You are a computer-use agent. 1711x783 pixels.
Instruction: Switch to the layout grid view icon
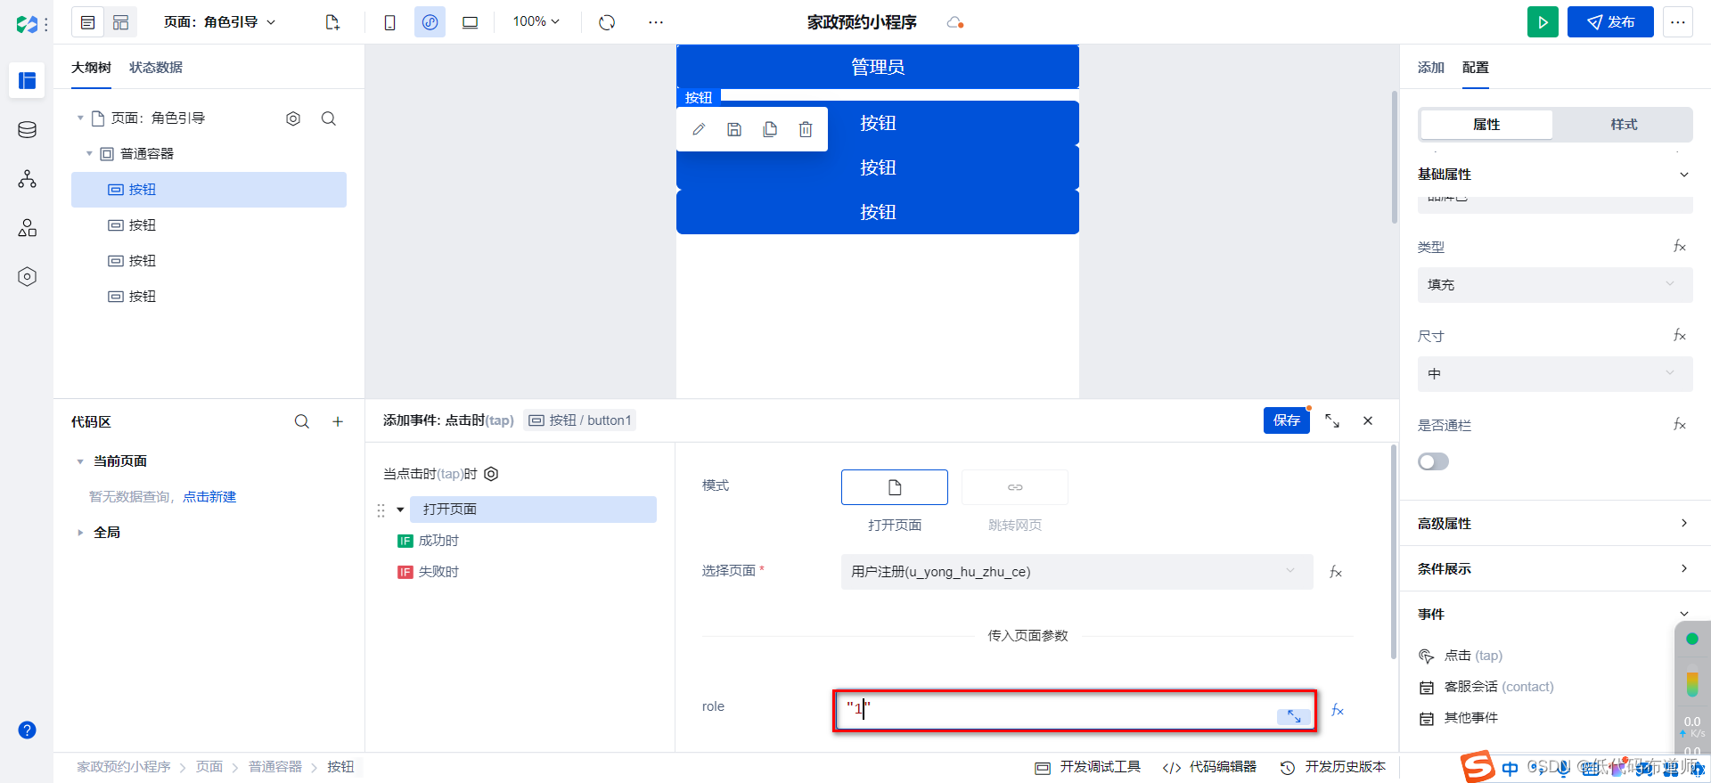click(x=121, y=22)
